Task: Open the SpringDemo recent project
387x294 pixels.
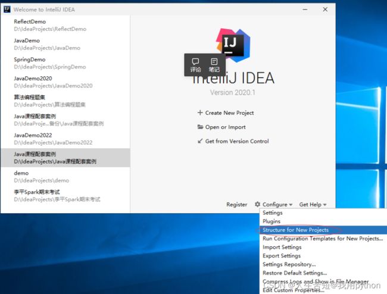Action: click(x=65, y=63)
